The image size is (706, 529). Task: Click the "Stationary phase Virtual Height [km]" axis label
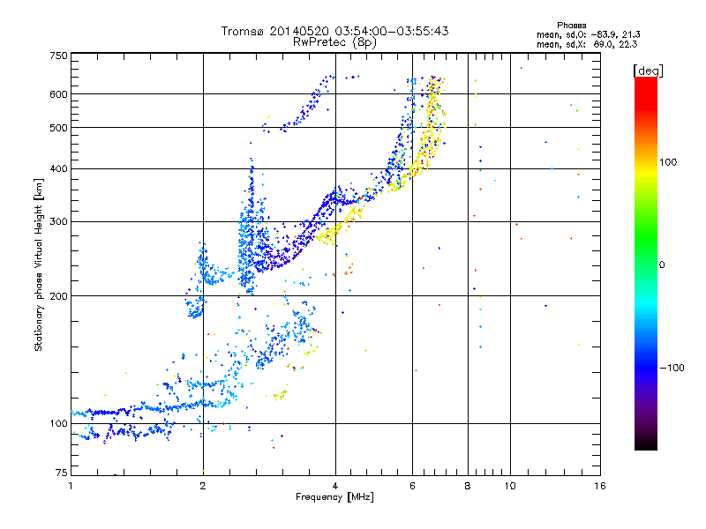click(x=39, y=265)
